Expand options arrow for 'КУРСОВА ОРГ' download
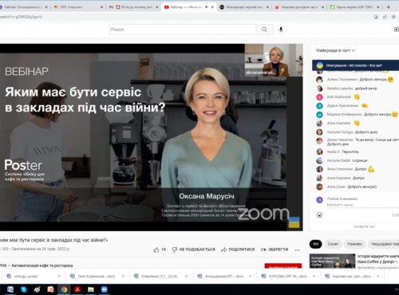Screen dimensions: 399x295 (x=314, y=277)
